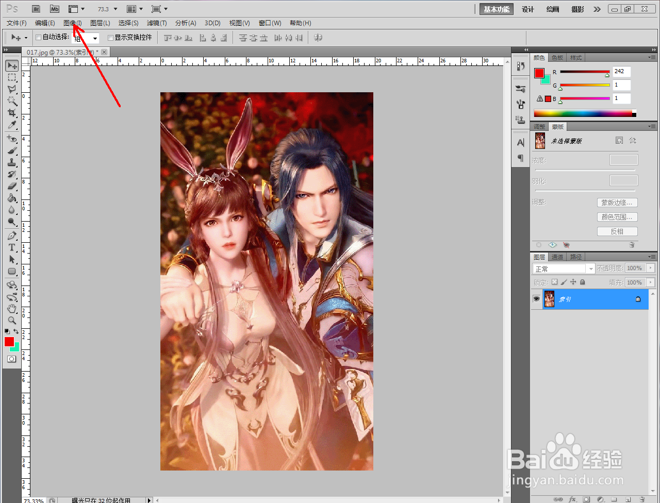Reset default foreground and background colors

pos(7,331)
